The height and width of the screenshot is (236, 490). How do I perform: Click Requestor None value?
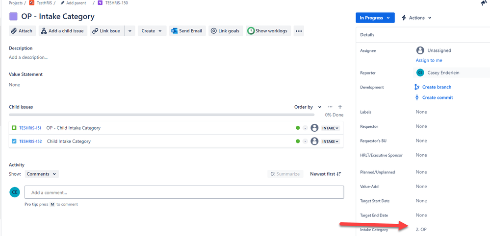(x=421, y=126)
